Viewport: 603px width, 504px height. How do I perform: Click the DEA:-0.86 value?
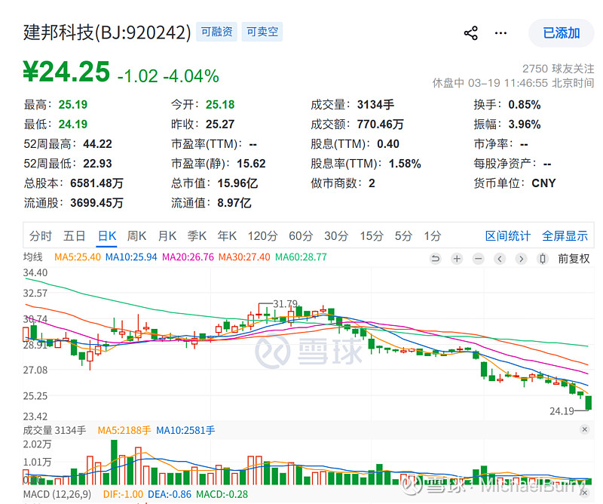[x=169, y=494]
